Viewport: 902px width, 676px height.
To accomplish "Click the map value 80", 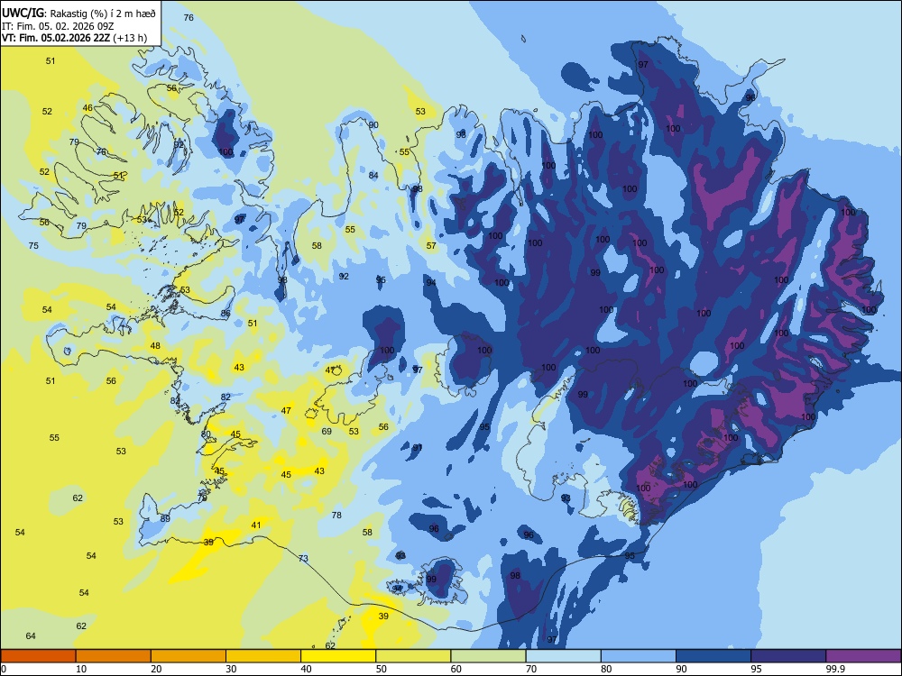I will (206, 434).
